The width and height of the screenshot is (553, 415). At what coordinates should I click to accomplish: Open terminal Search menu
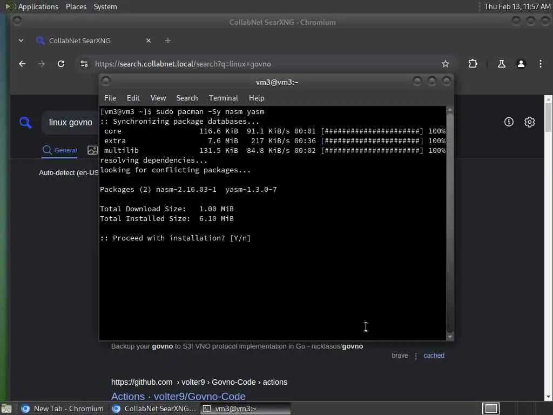(x=187, y=98)
